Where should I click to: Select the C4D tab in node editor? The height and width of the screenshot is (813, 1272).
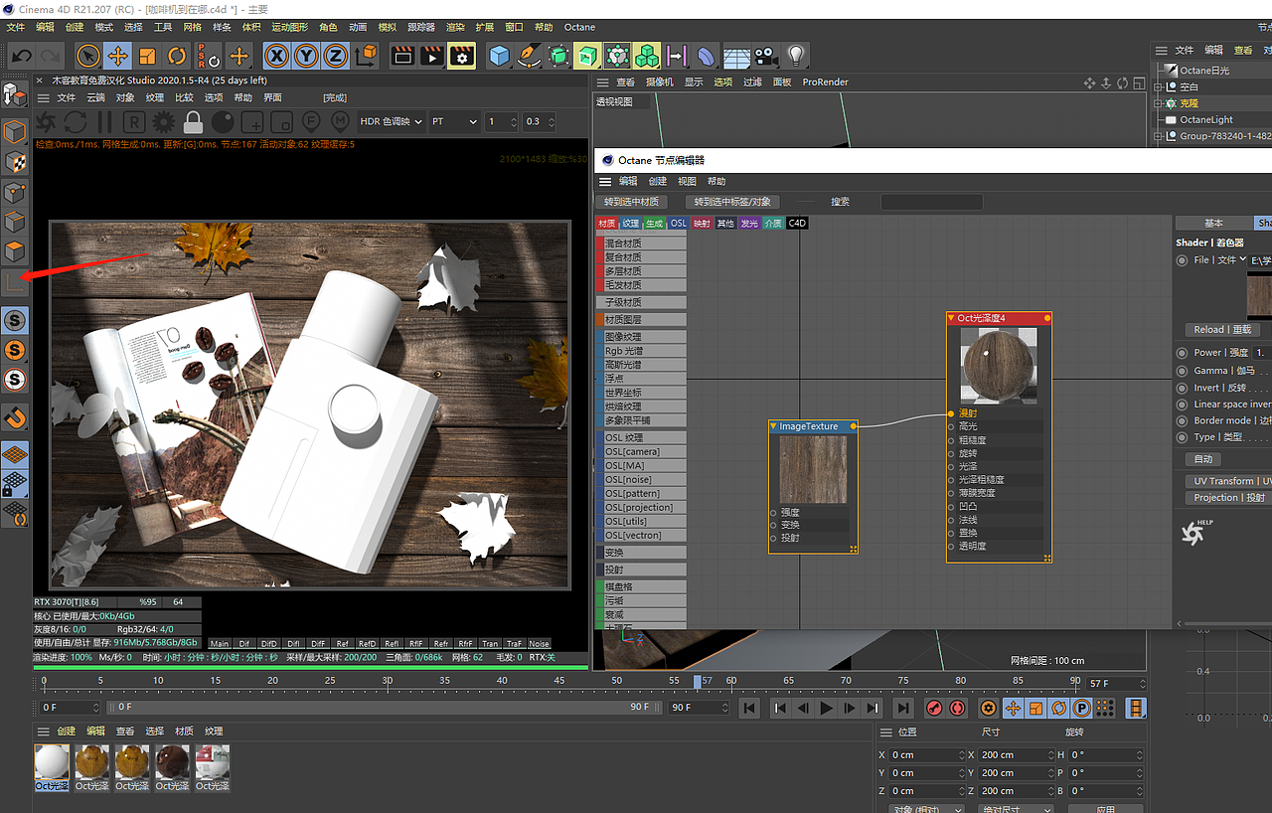point(797,224)
